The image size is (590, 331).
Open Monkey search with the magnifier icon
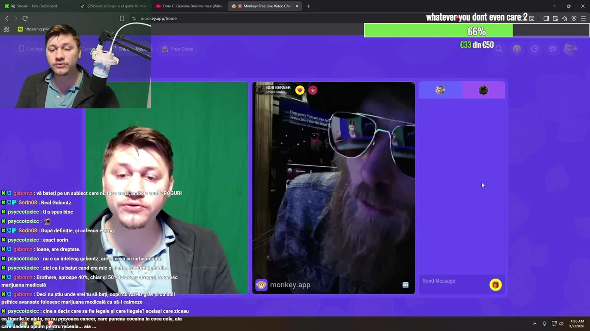[499, 49]
